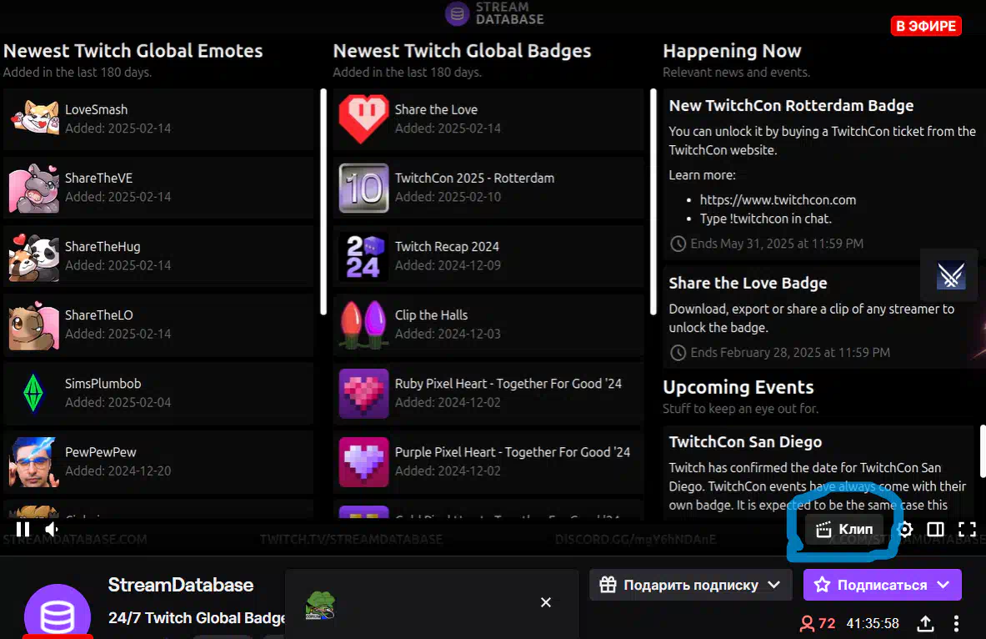986x639 pixels.
Task: Click 'Purple Pixel Heart - Together For Good '24'
Action: click(513, 453)
